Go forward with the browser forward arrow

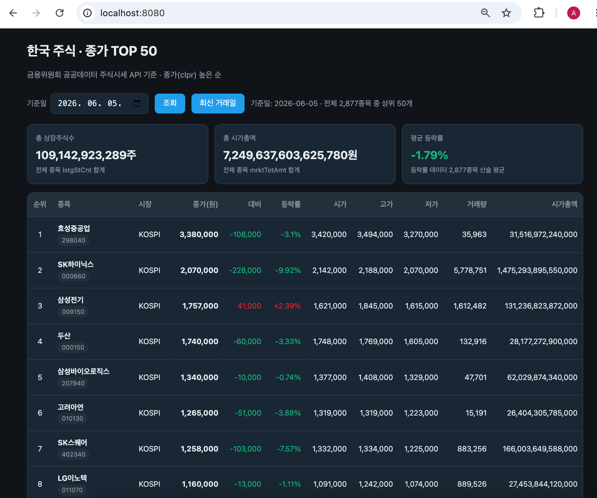[36, 13]
